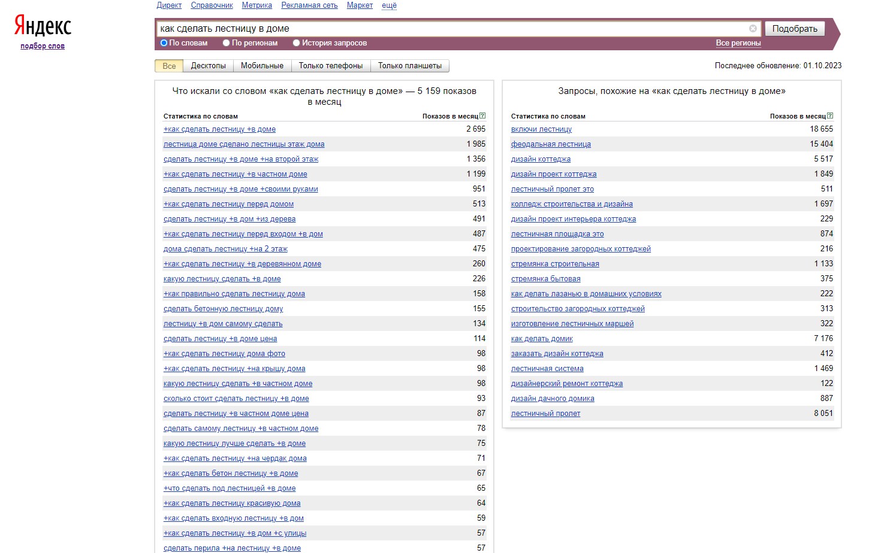Open '+как сделать входную лестницу +в дом'
This screenshot has height=553, width=881.
point(234,518)
